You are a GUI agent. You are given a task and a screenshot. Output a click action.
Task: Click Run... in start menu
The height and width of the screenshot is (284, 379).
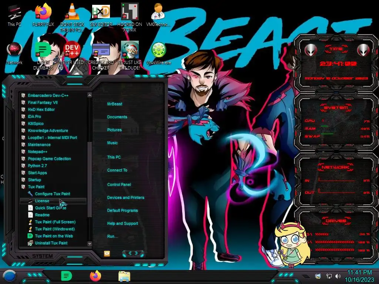[112, 236]
